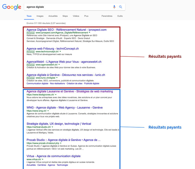
Task: Click the blue magnifier search icon
Action: [x=121, y=7]
